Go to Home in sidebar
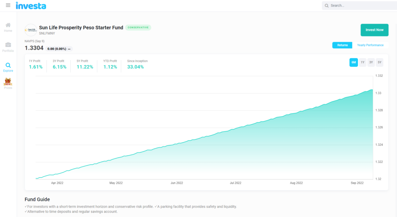Image resolution: width=397 pixels, height=217 pixels. 8,27
